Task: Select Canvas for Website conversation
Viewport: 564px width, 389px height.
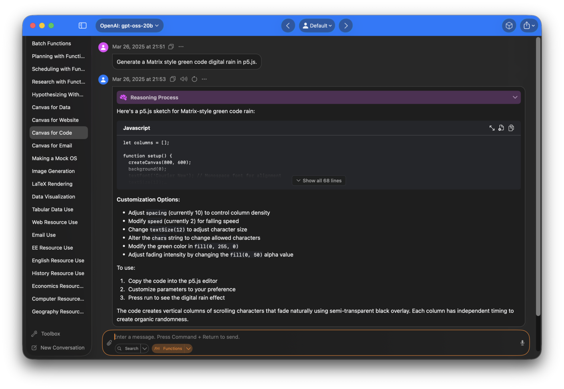Action: (55, 120)
